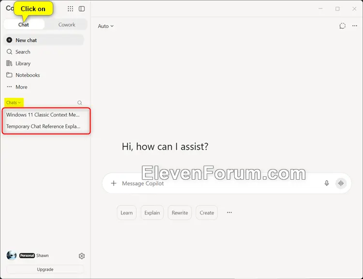This screenshot has height=279, width=363.
Task: Click the Personal account badge
Action: [27, 255]
